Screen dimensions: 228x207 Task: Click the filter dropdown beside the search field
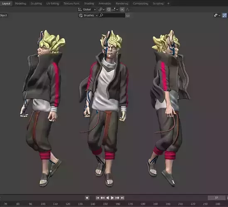pyautogui.click(x=127, y=15)
